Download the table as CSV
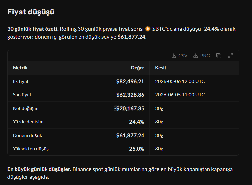 pyautogui.click(x=179, y=56)
